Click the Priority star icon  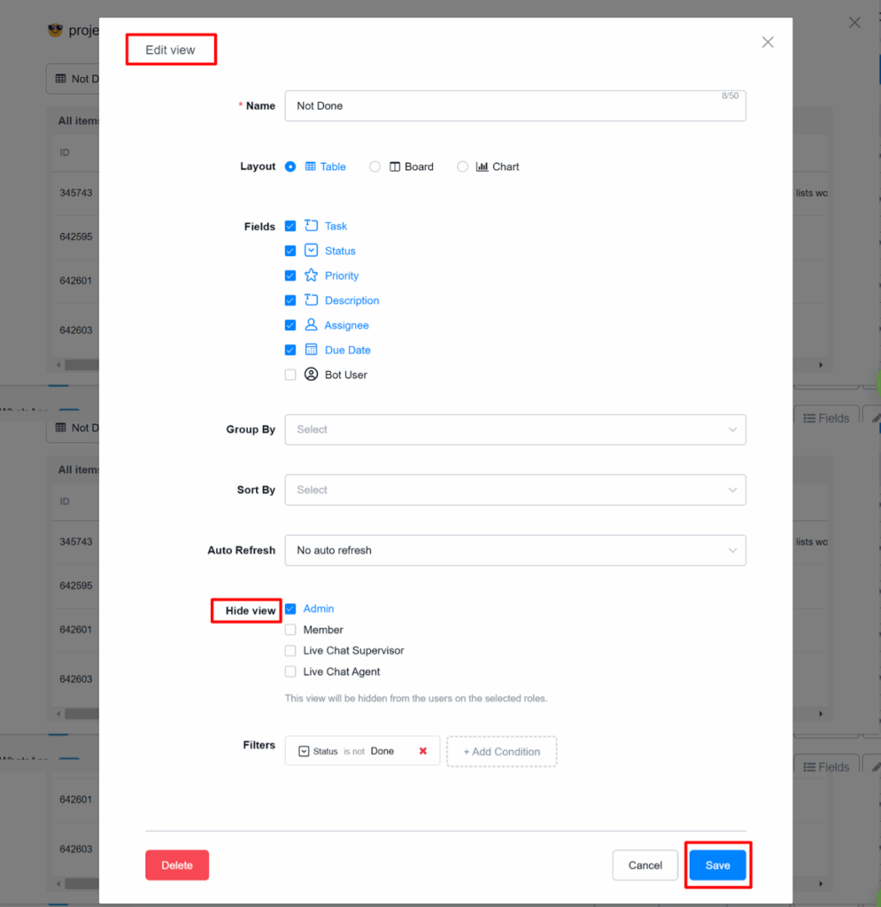point(311,275)
